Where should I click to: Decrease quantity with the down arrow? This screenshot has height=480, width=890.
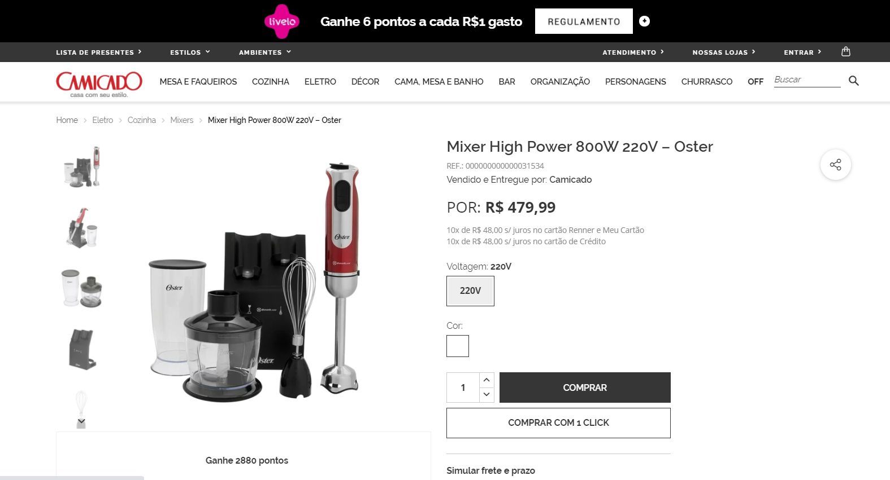click(x=487, y=394)
